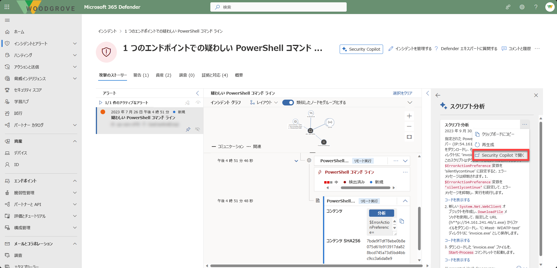Open the help question mark icon
Image resolution: width=557 pixels, height=268 pixels.
pos(536,7)
